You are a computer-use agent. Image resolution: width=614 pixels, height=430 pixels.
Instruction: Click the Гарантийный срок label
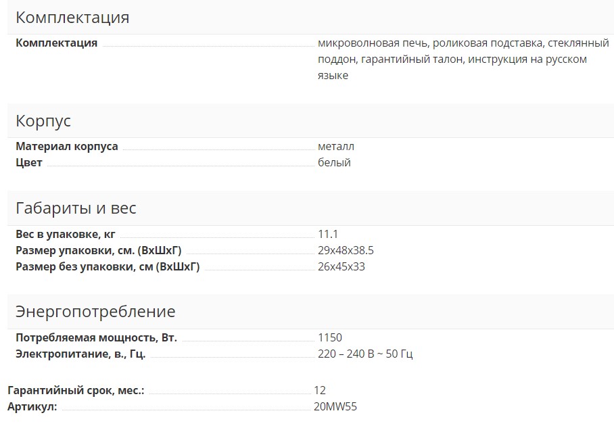(x=76, y=391)
